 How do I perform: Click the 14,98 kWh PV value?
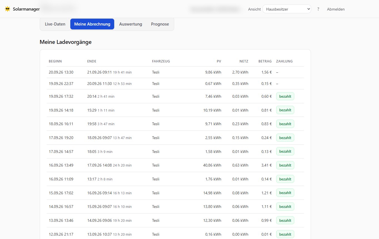tap(212, 193)
